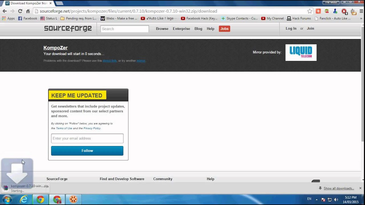Click the page scrollbar down arrow
This screenshot has height=205, width=365.
tap(363, 180)
